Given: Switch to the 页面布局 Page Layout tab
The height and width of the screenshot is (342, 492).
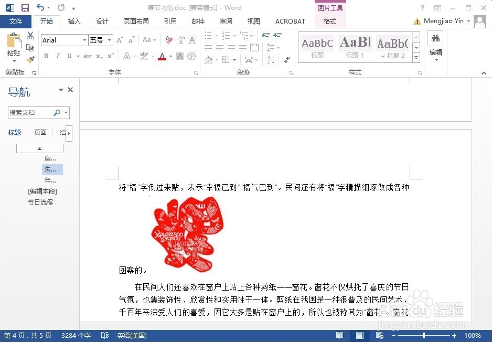Looking at the screenshot, I should pos(136,22).
